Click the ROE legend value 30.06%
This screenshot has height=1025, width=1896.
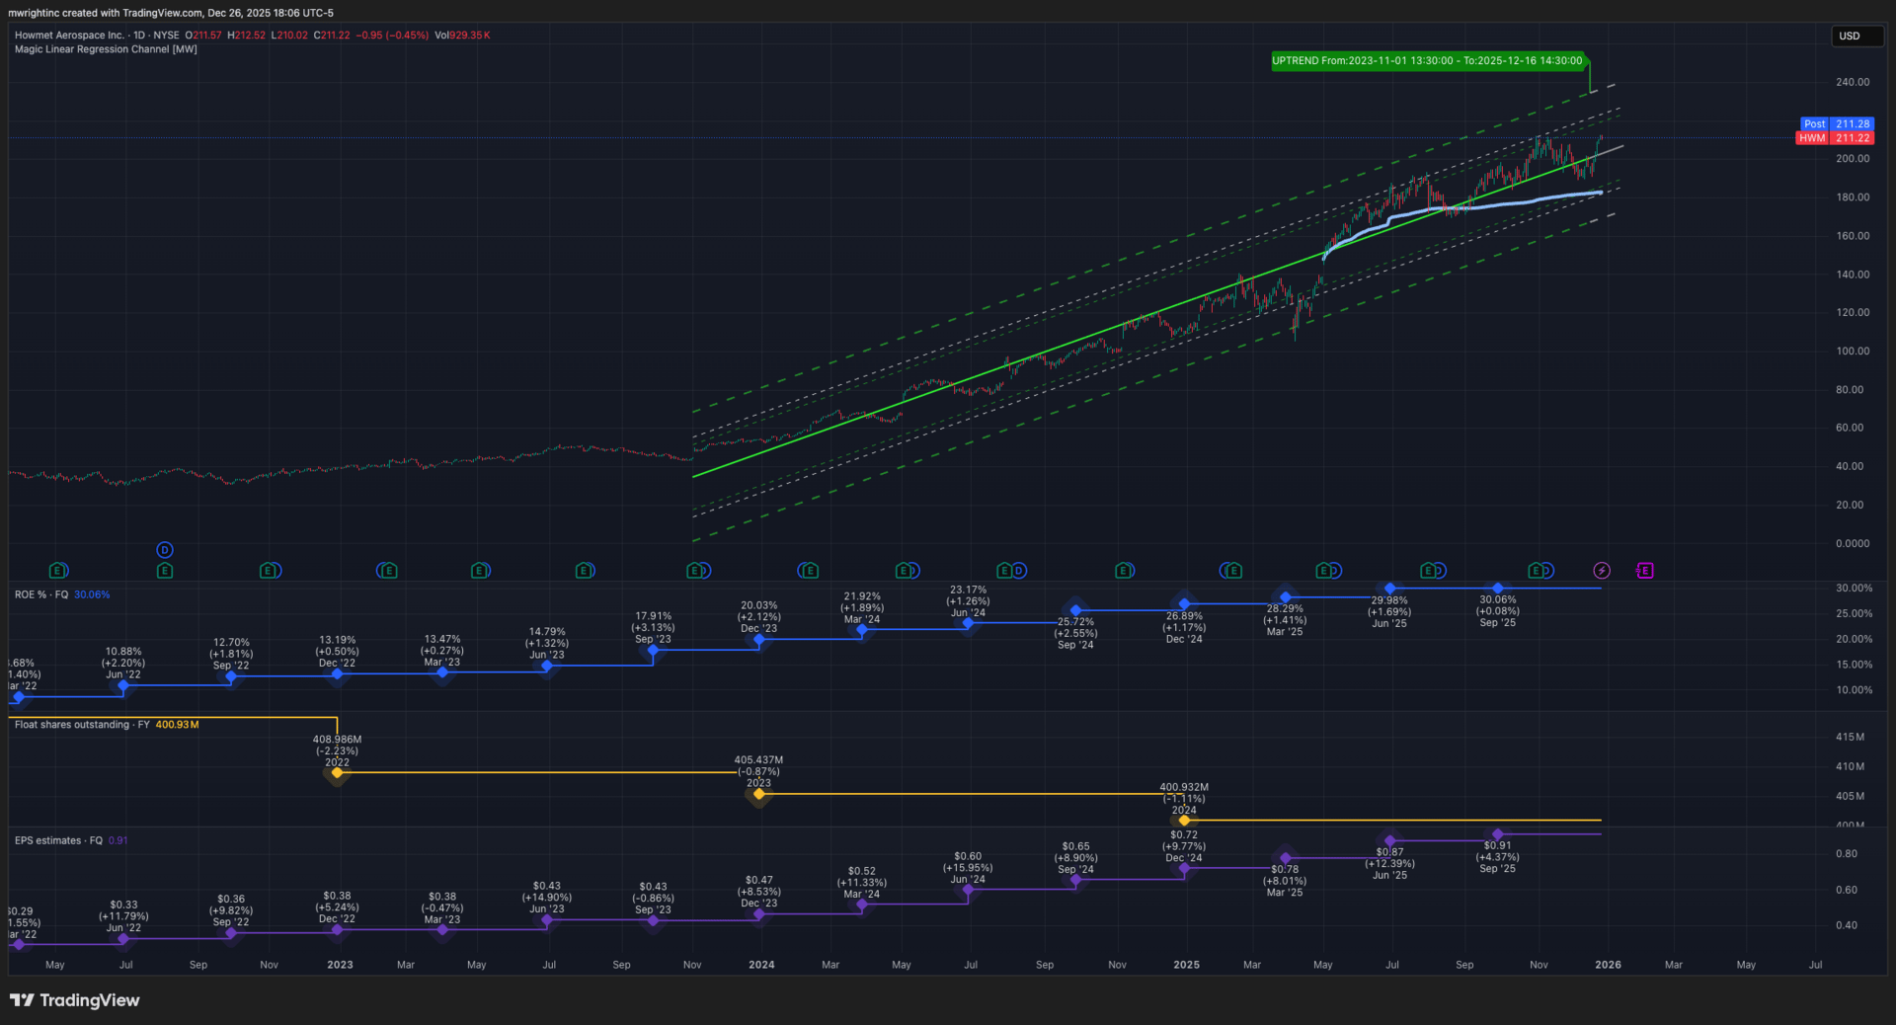pos(92,594)
